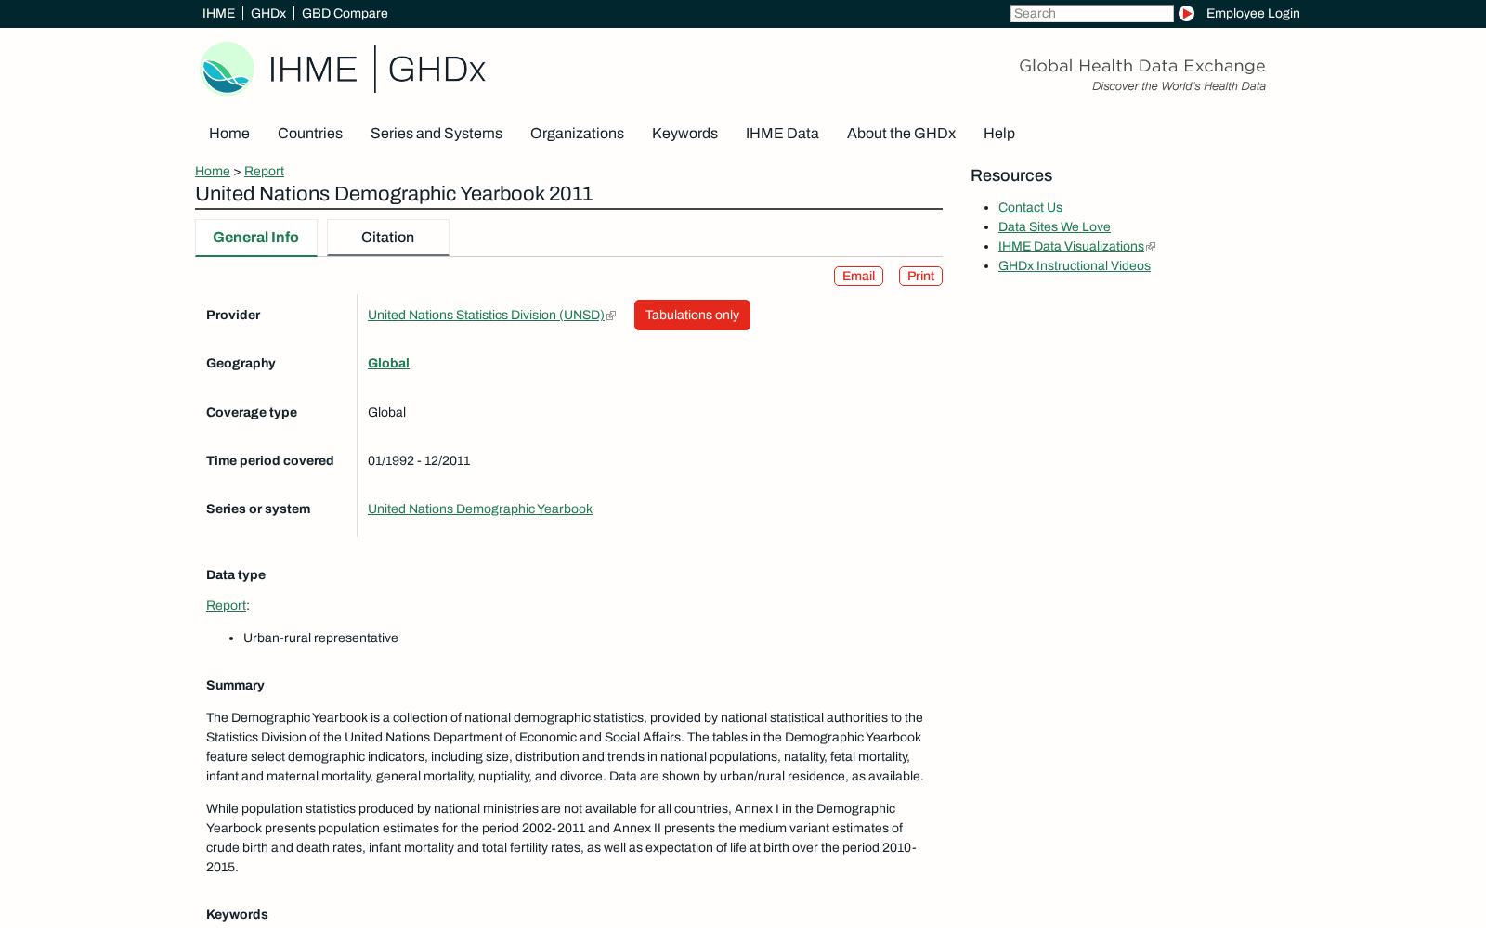Click the Coverage type label
Image resolution: width=1486 pixels, height=928 pixels.
pyautogui.click(x=252, y=413)
